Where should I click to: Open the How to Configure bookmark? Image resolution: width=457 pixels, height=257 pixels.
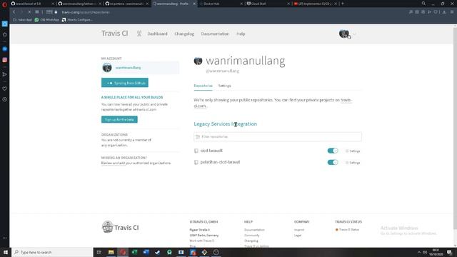[x=77, y=19]
